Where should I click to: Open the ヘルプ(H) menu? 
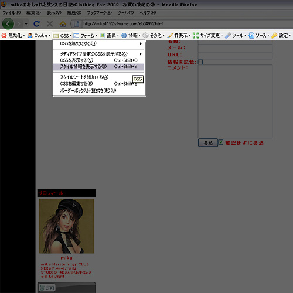click(148, 13)
